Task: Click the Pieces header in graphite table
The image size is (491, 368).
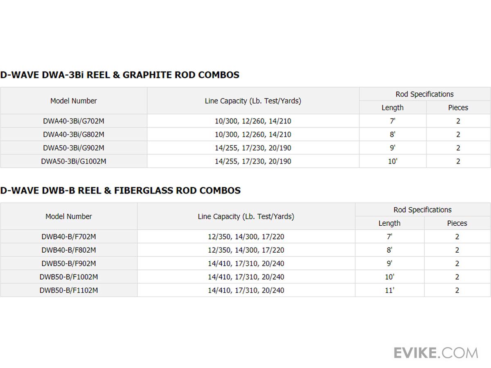Action: point(458,108)
